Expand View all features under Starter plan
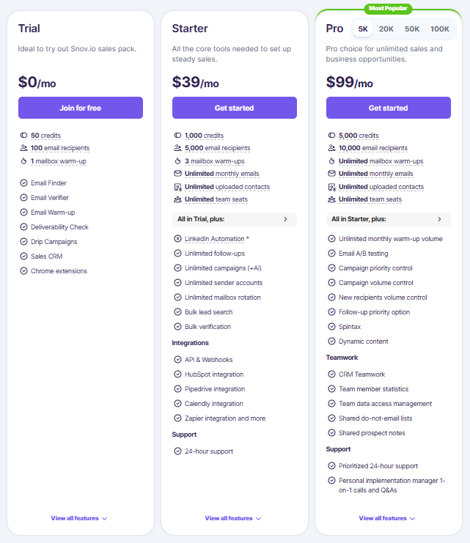The width and height of the screenshot is (470, 543). point(233,518)
